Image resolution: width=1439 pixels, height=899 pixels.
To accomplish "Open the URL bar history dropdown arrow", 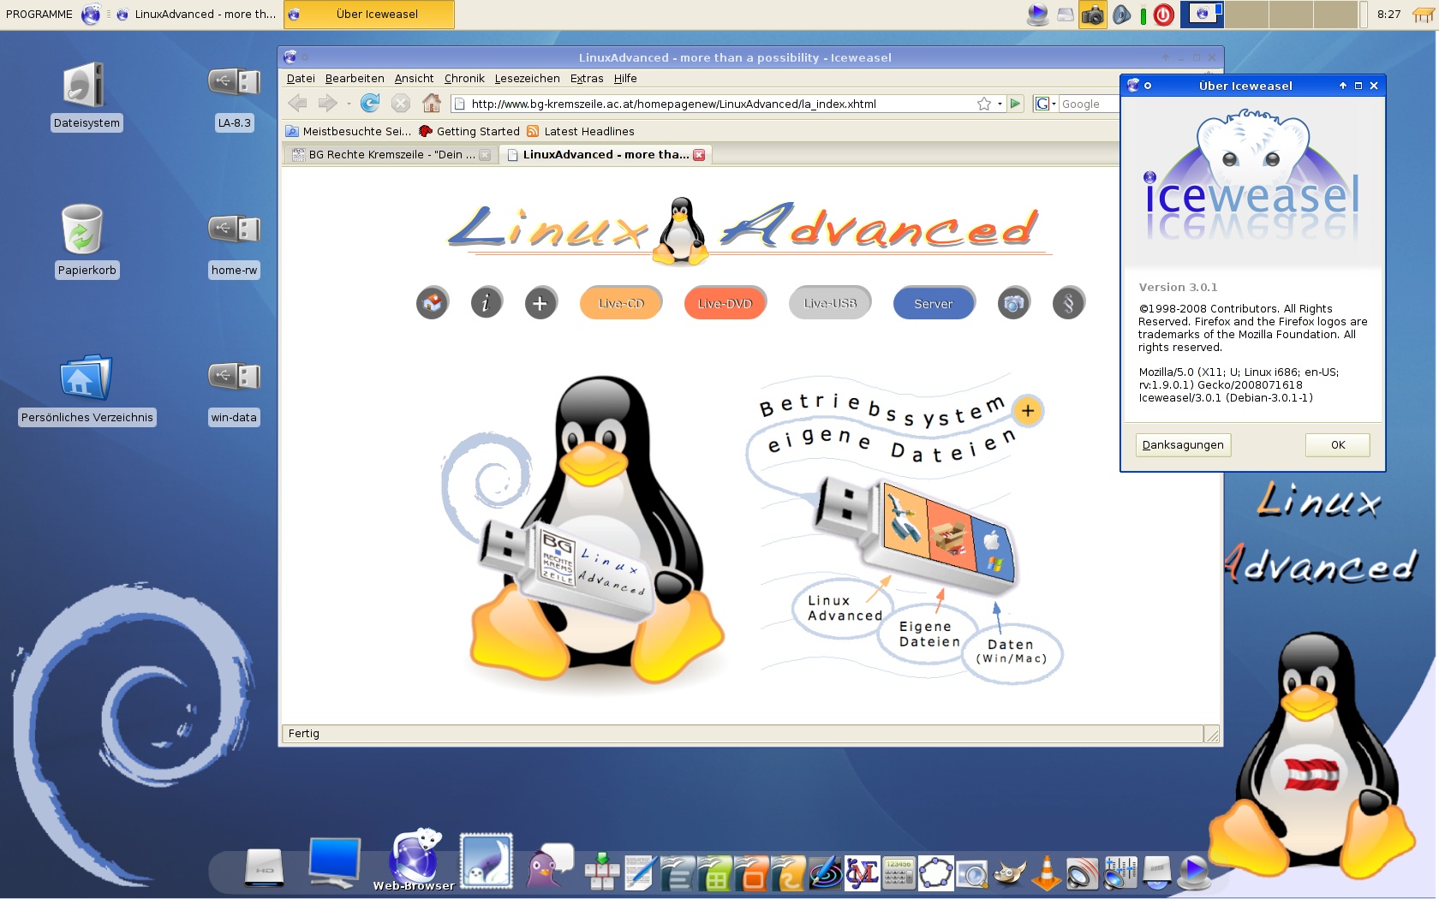I will [x=1000, y=104].
